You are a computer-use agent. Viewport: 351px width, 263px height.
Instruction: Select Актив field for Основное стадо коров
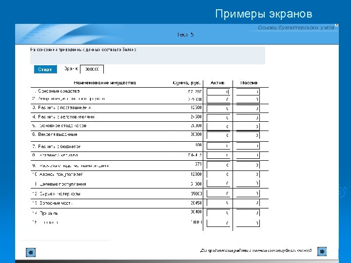(x=218, y=126)
